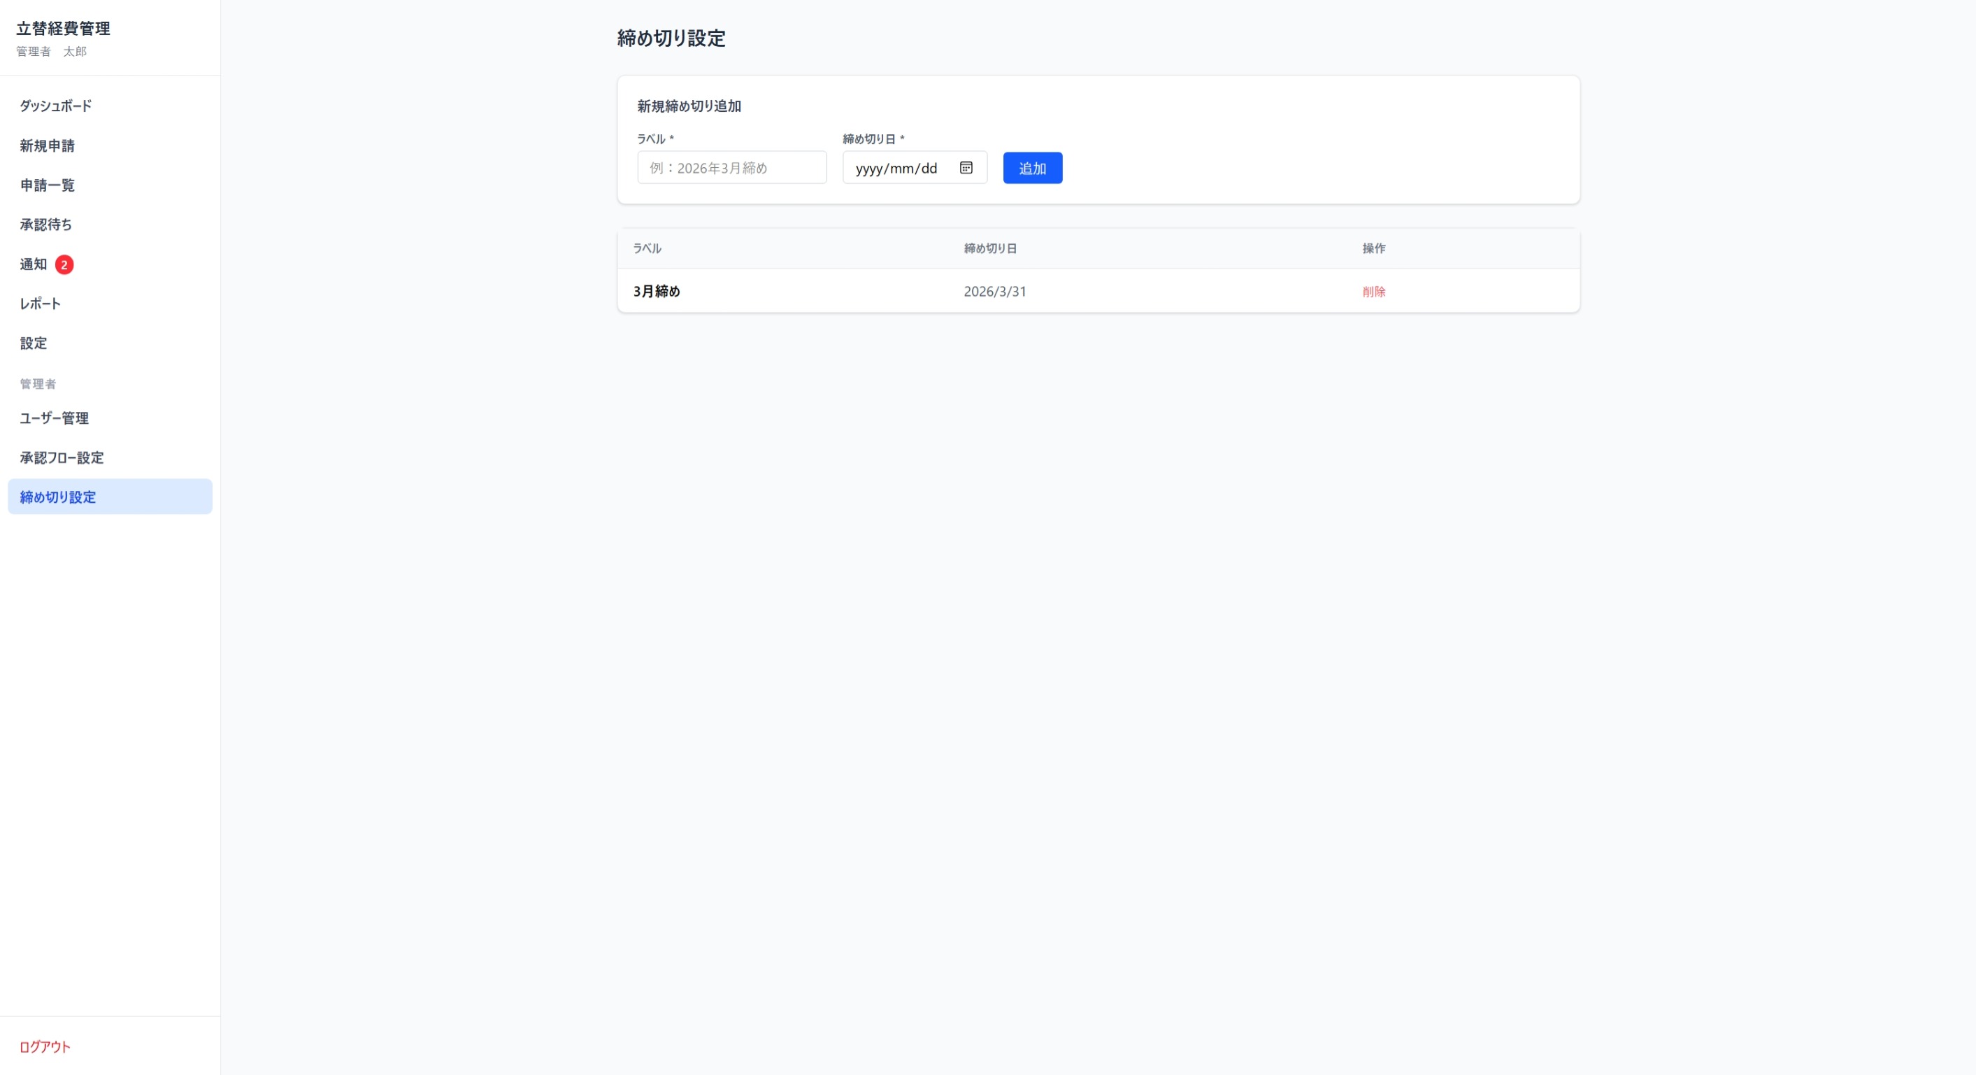Click the 追加 button
This screenshot has height=1075, width=1976.
click(1032, 168)
